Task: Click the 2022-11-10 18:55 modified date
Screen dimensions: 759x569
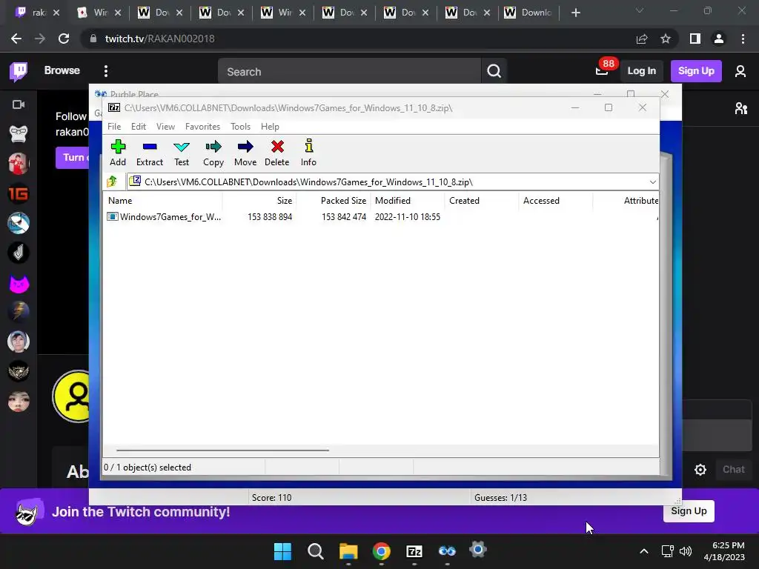Action: [408, 217]
